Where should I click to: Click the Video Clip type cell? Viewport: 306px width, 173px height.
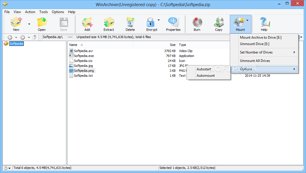[186, 51]
